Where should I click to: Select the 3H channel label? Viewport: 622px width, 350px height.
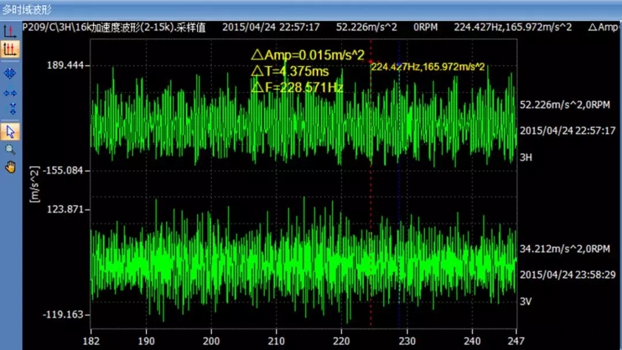coord(526,156)
